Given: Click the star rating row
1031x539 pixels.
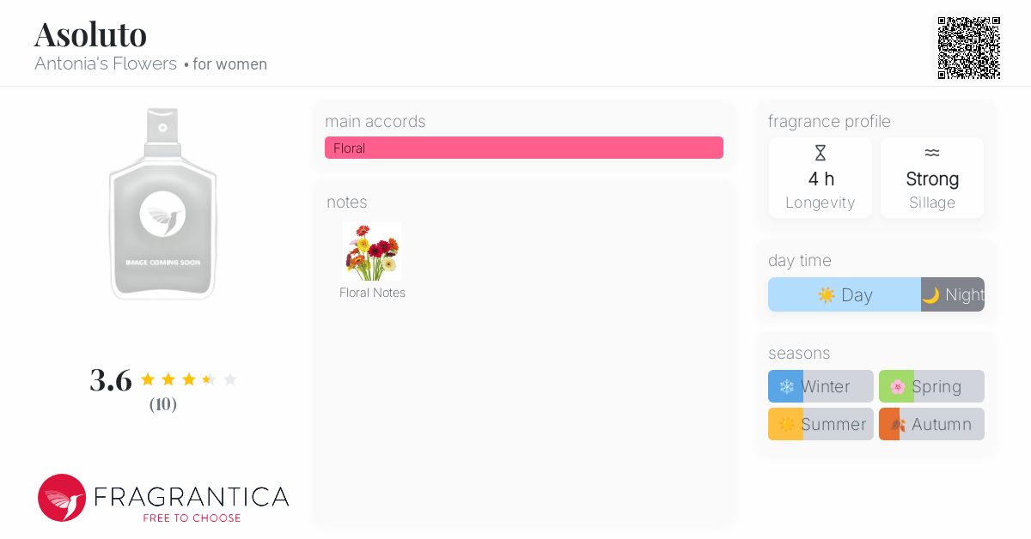Looking at the screenshot, I should click(x=188, y=379).
